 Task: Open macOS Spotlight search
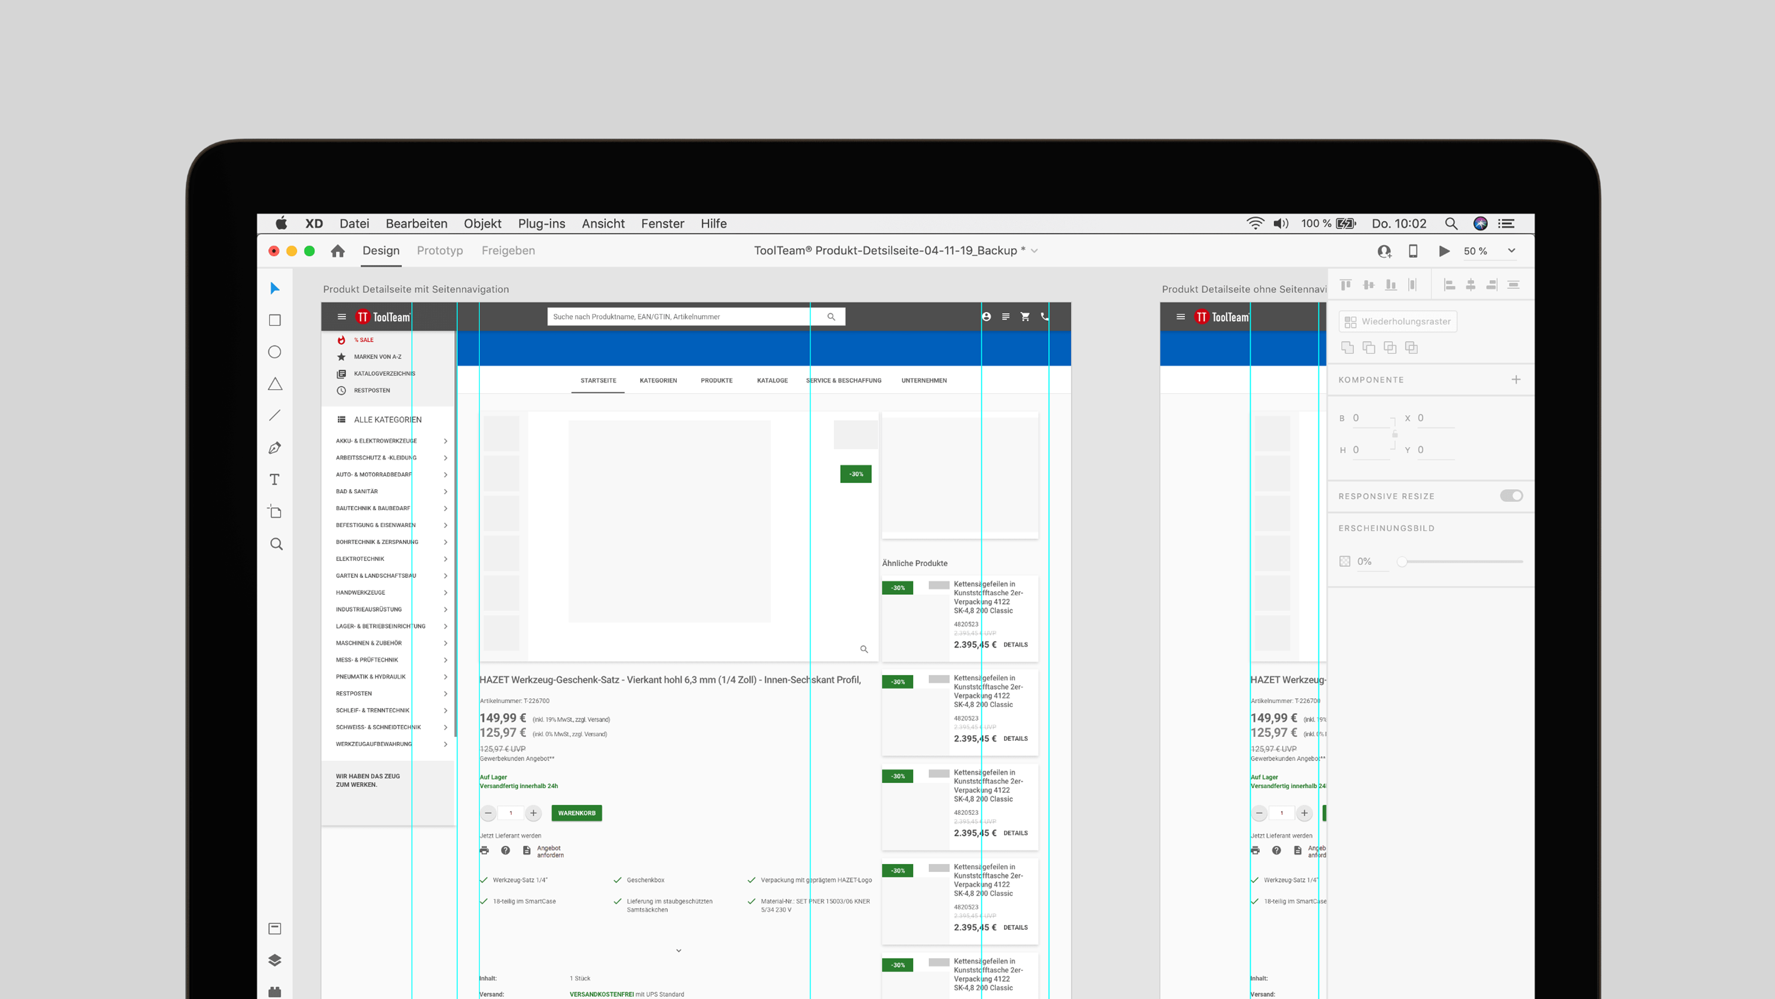(1451, 224)
